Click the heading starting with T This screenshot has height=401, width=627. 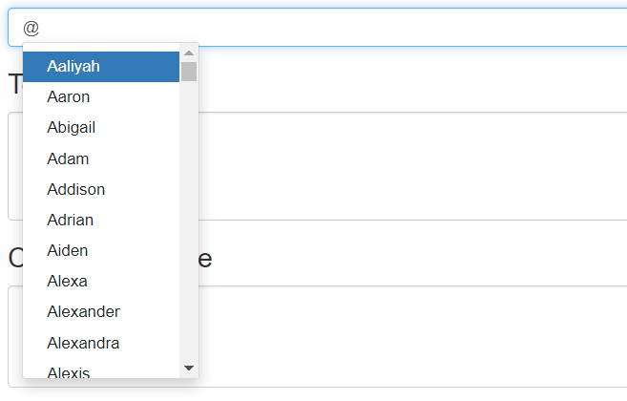15,84
